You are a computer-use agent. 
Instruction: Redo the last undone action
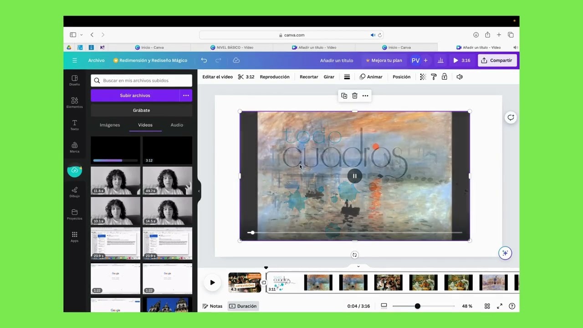pyautogui.click(x=218, y=60)
